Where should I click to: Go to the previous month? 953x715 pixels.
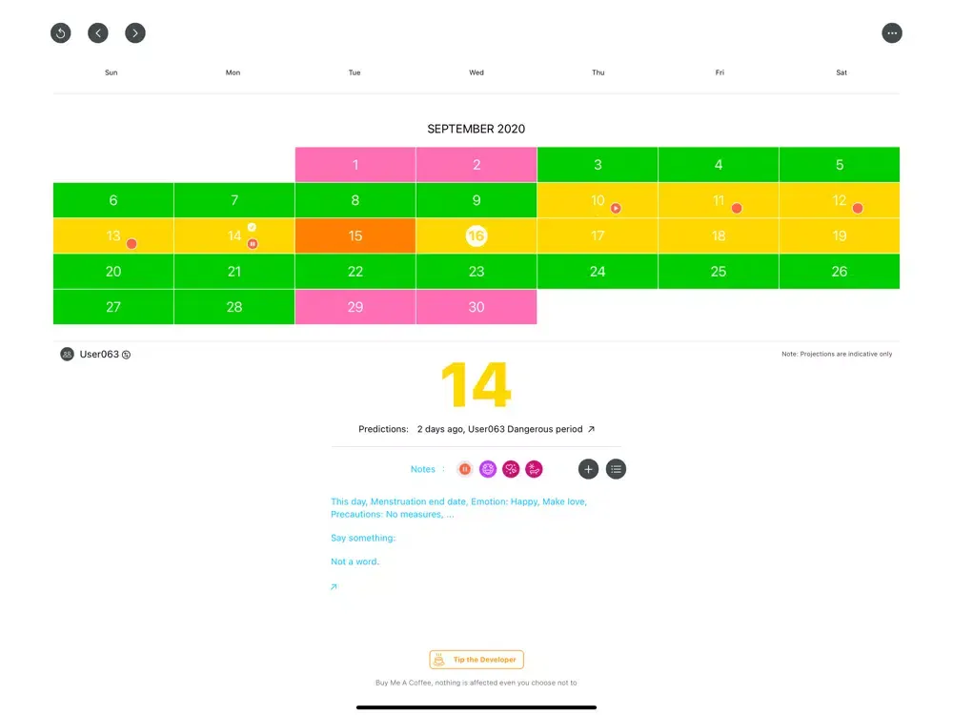(x=98, y=32)
